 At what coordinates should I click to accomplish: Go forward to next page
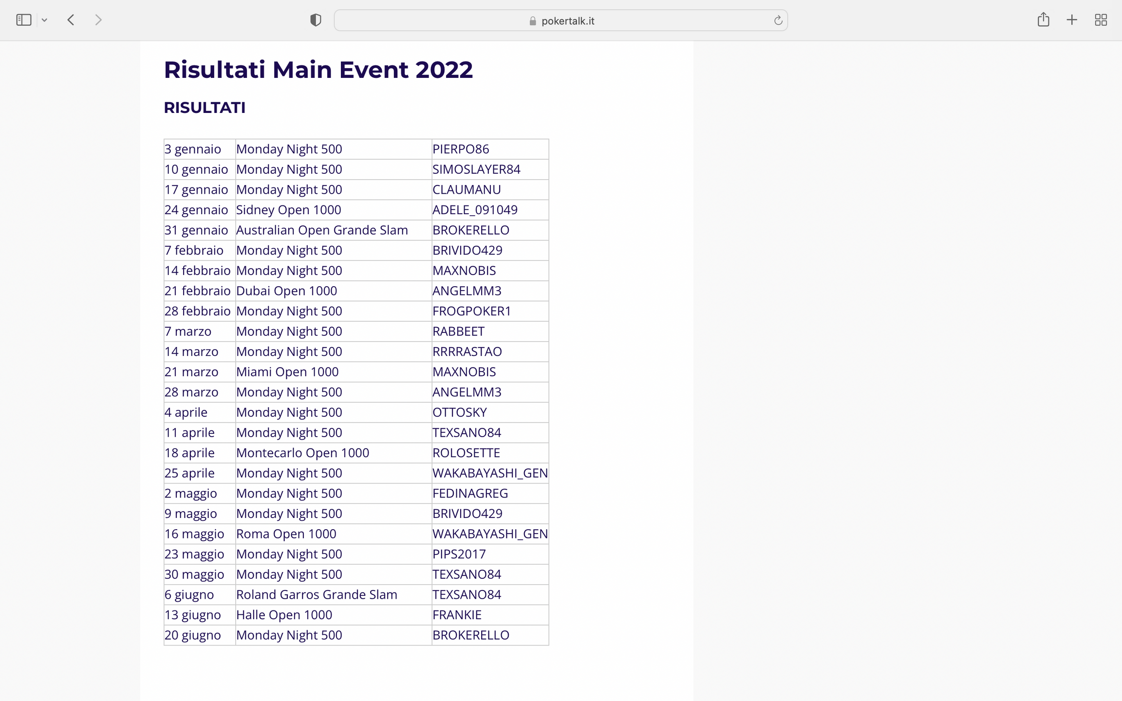coord(98,20)
